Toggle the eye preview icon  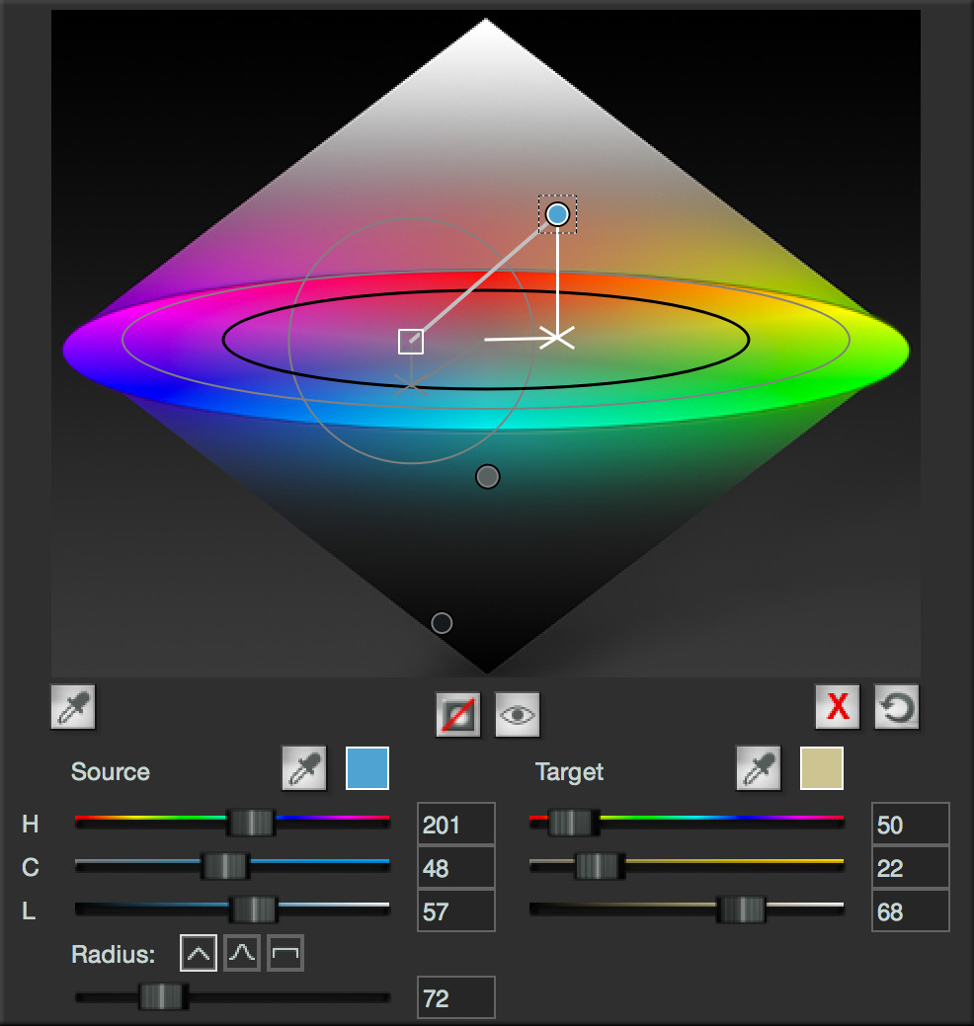click(x=518, y=714)
